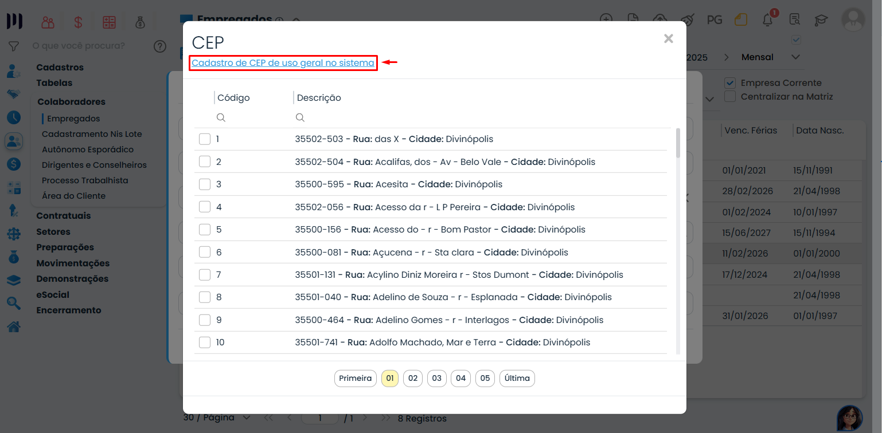Click the Cadastro de CEP de uso geral link
This screenshot has height=433, width=882.
coord(283,63)
